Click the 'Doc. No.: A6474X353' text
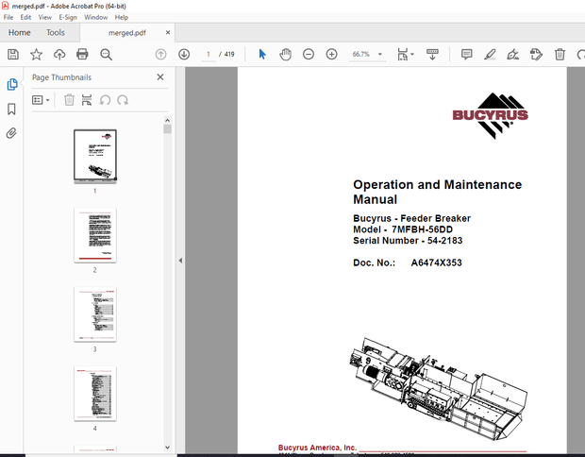 (408, 262)
